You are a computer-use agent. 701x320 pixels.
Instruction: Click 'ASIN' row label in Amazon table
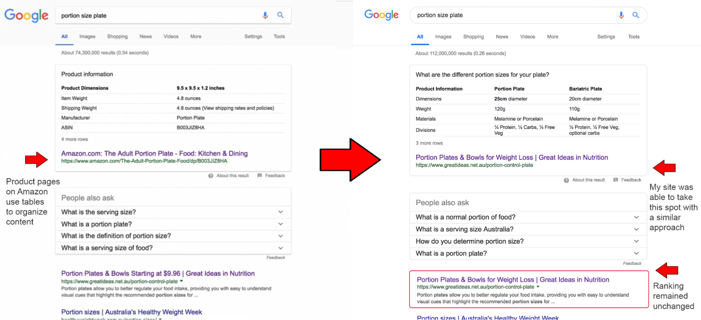[x=67, y=128]
